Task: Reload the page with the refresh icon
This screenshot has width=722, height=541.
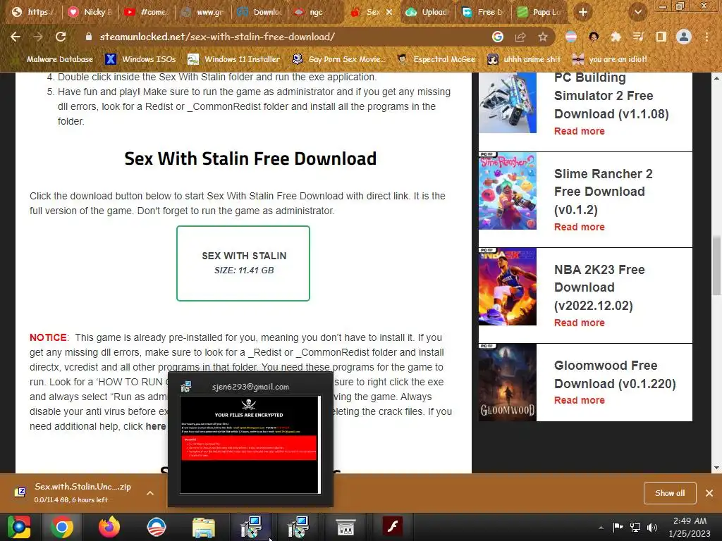Action: coord(61,37)
